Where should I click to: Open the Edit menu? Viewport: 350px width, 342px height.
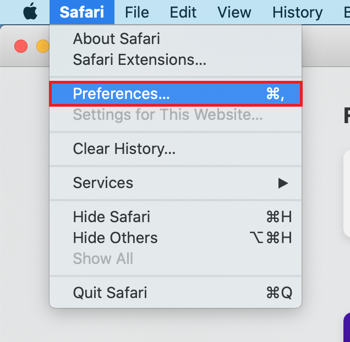pos(184,12)
